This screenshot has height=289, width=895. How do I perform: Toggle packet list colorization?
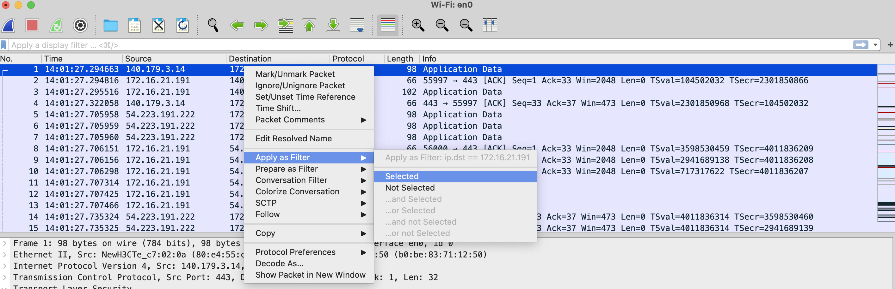tap(388, 25)
